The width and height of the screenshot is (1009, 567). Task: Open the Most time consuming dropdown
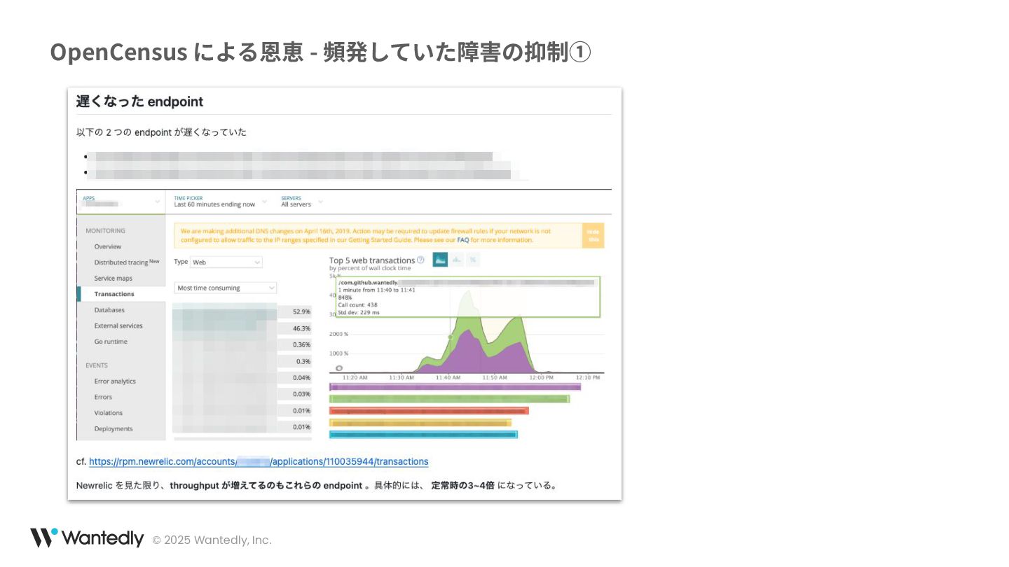225,288
